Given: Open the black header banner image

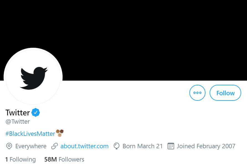Looking at the screenshot, I should click(124, 40).
